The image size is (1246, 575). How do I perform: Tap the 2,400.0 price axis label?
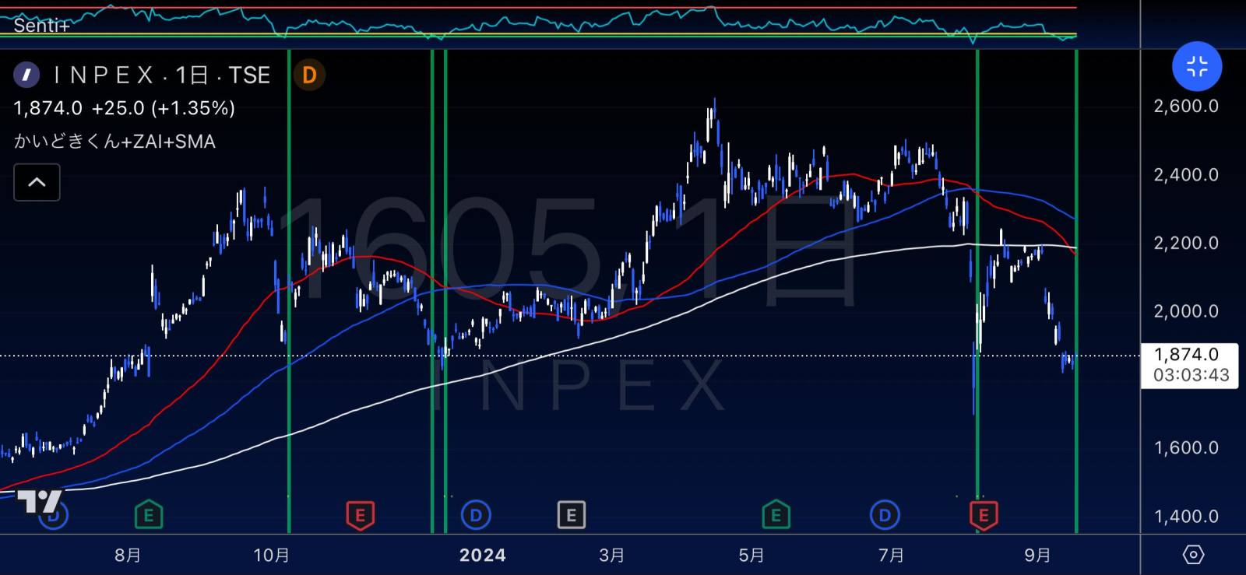1186,175
